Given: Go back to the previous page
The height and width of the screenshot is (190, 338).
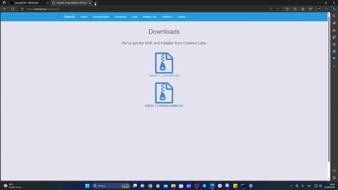Looking at the screenshot, I should tap(5, 9).
